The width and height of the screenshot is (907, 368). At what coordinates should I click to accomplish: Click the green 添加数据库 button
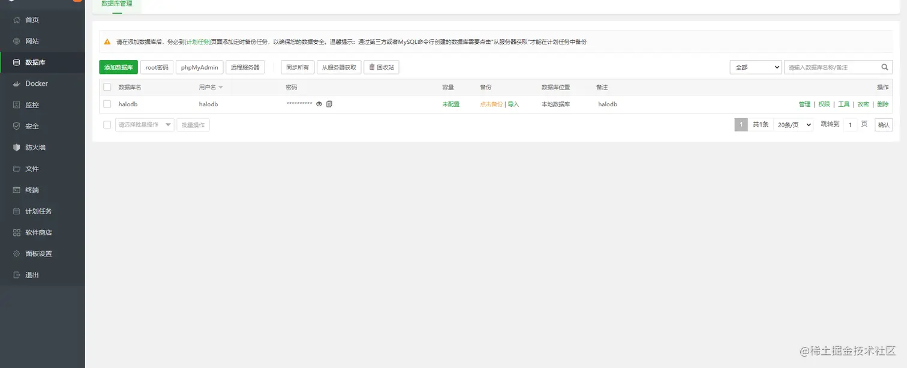tap(118, 67)
